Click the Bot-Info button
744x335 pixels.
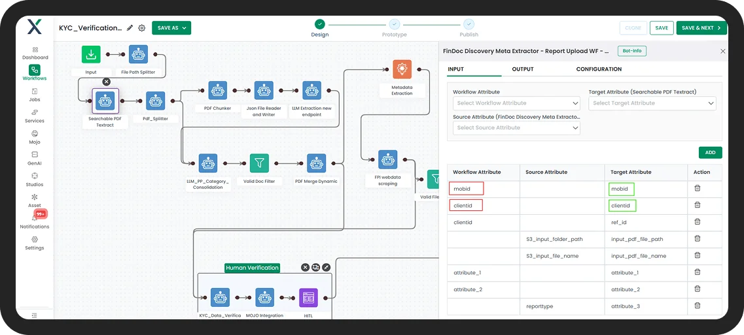click(x=632, y=51)
